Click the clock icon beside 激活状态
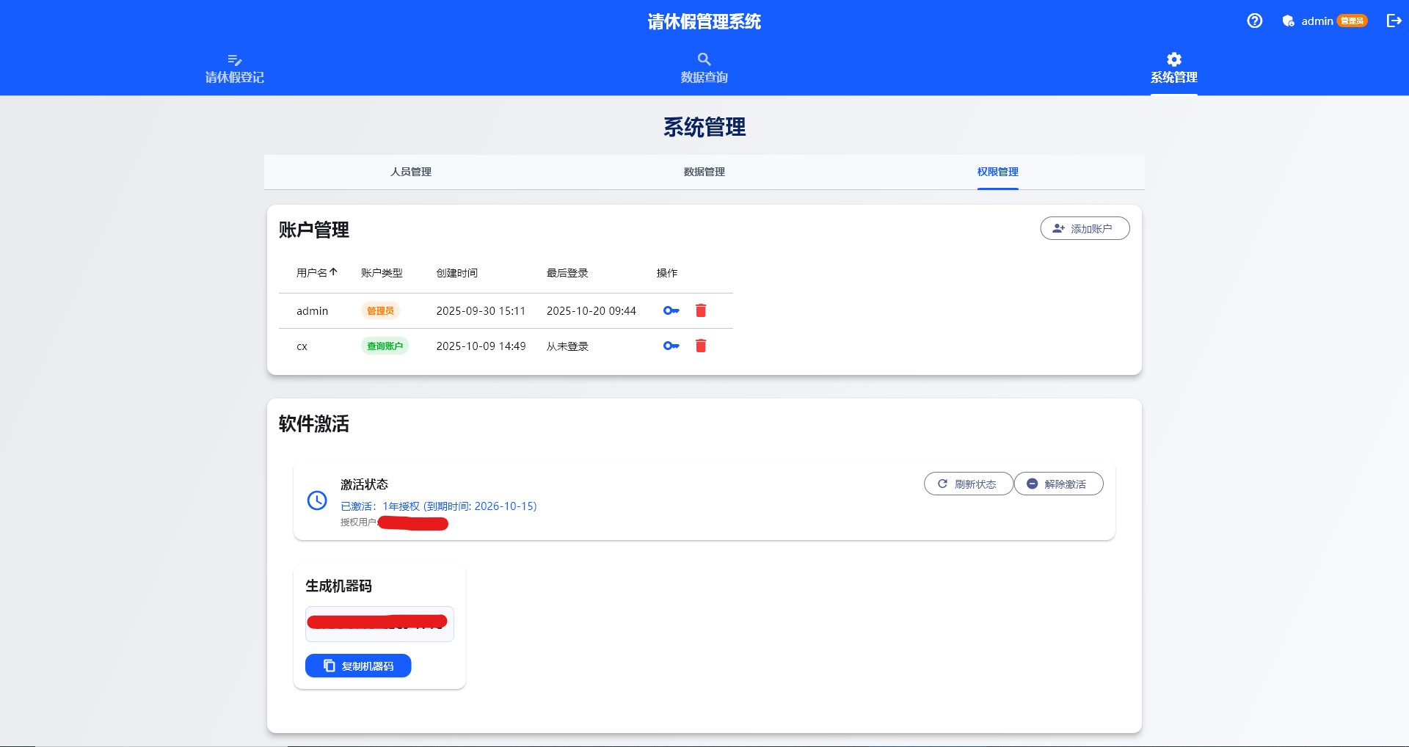 click(317, 501)
